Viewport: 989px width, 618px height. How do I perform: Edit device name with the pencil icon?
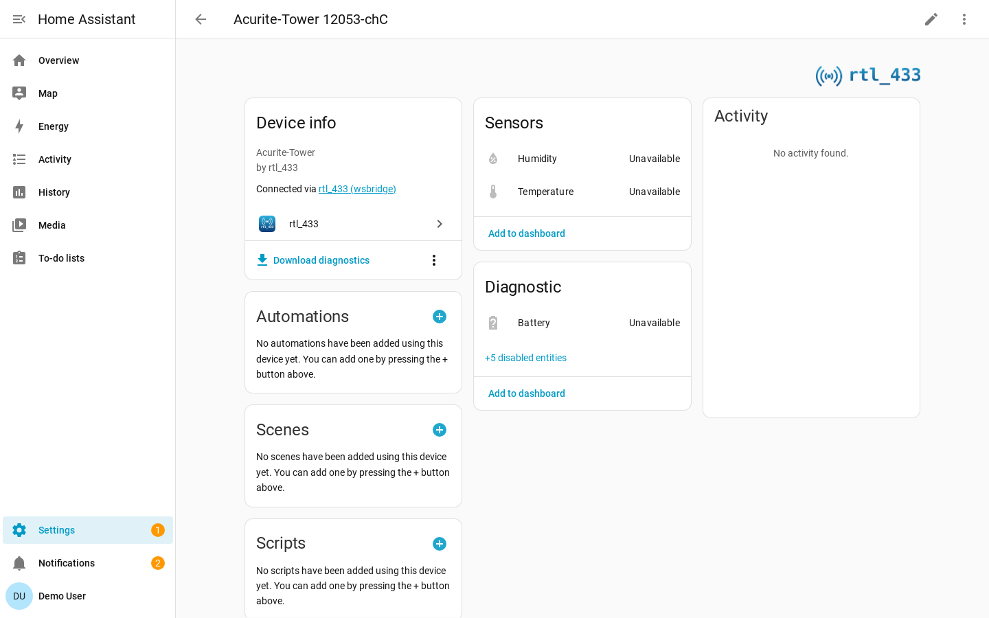point(931,19)
